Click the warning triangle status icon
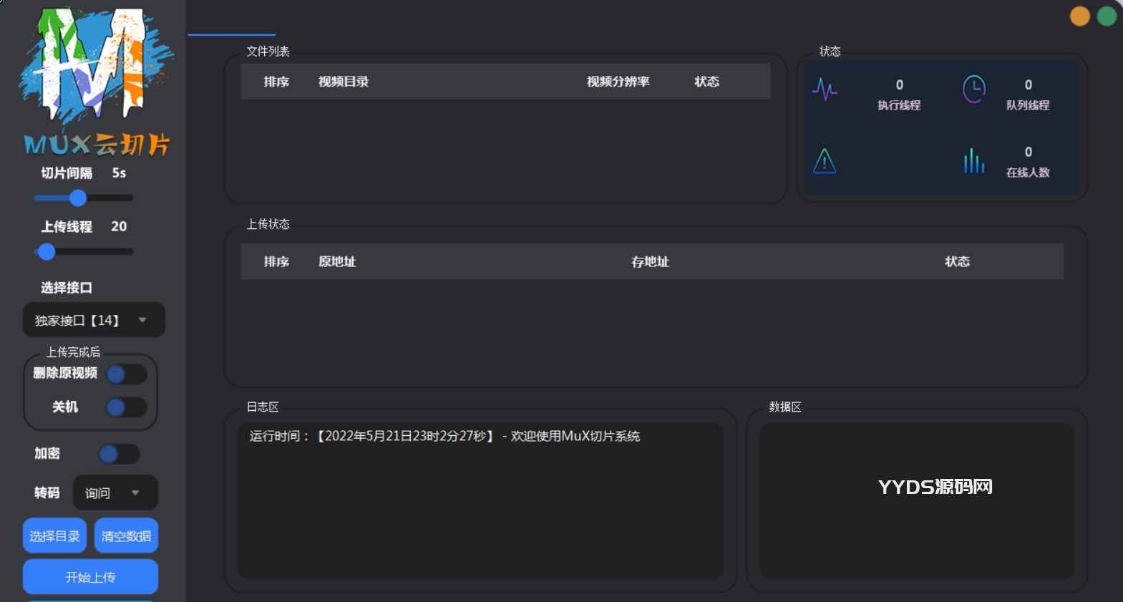 pos(825,161)
